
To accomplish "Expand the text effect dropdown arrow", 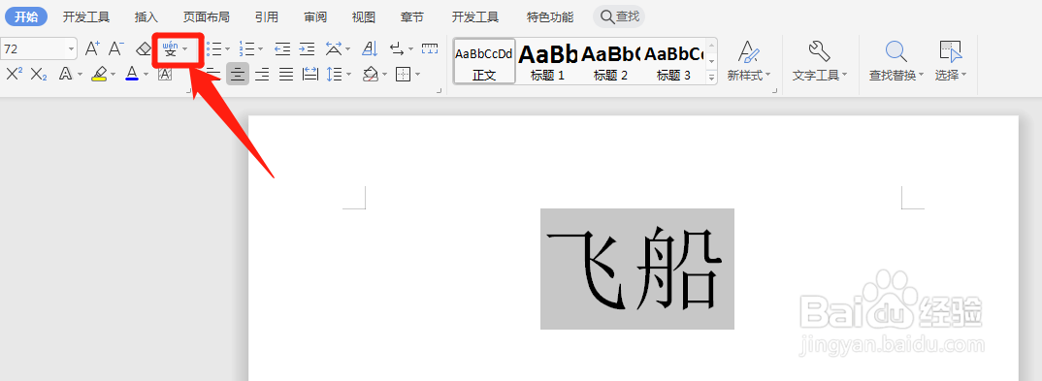I will pyautogui.click(x=81, y=75).
